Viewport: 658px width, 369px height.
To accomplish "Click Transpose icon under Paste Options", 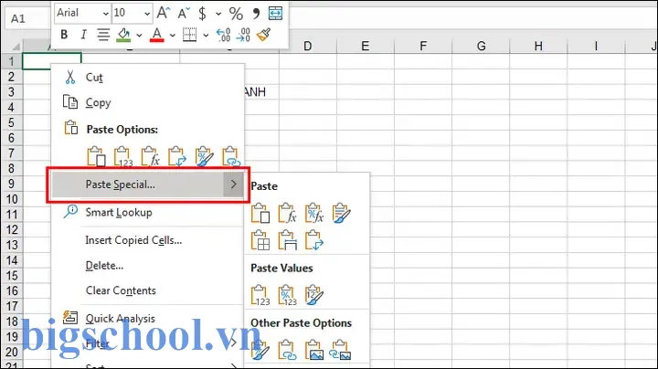I will (x=176, y=156).
